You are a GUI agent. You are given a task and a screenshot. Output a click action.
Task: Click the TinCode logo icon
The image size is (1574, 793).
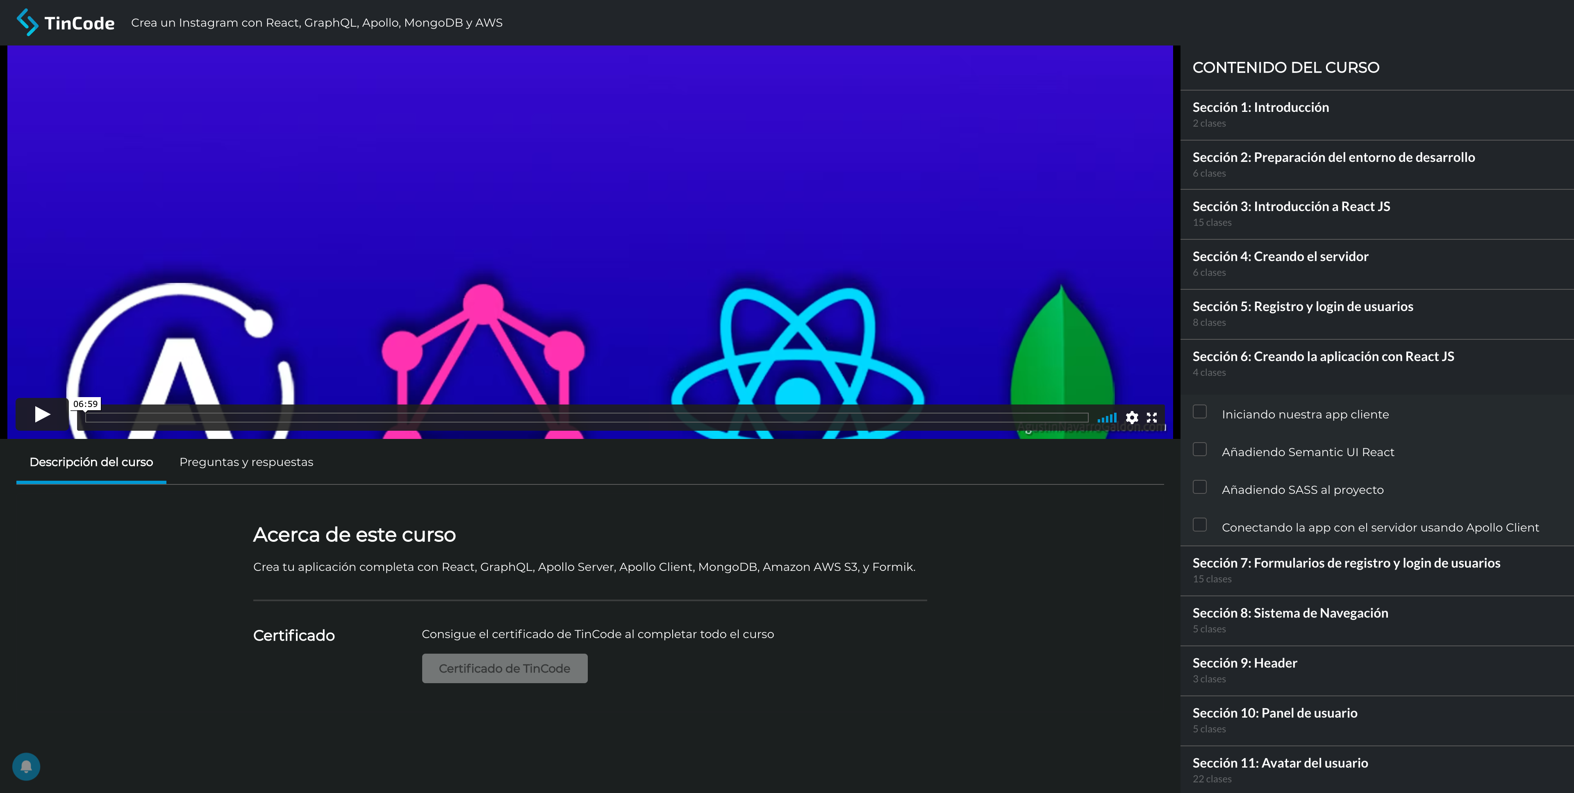(x=27, y=22)
